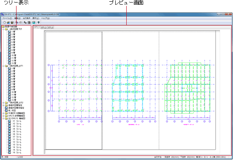Click the Copy toolbar icon
Screen dimensions: 233x160
pos(17,22)
